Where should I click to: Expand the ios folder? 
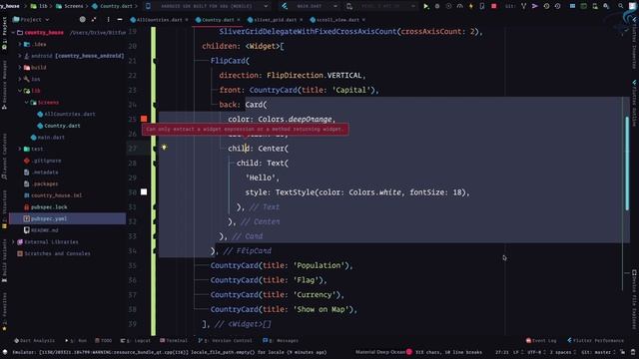[x=20, y=79]
